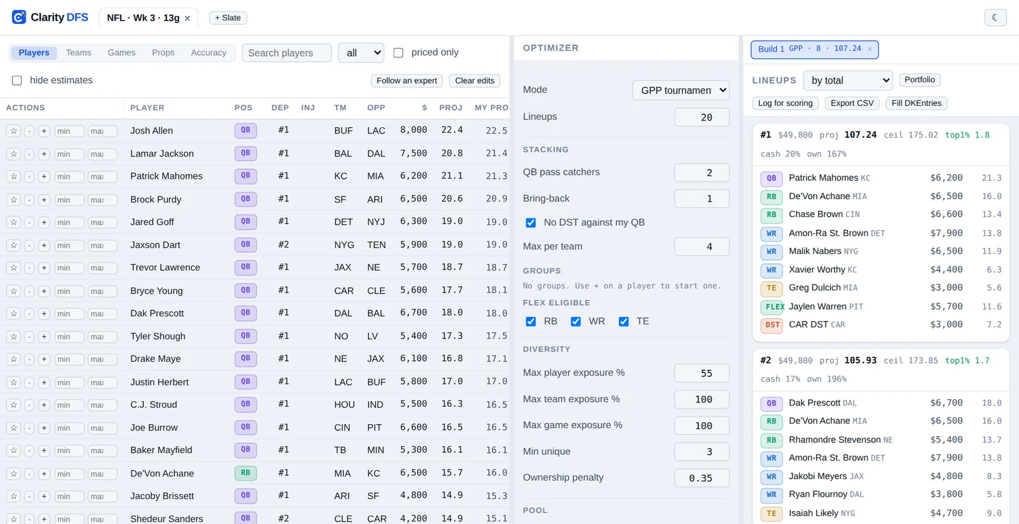Toggle dark mode with the moon icon
The width and height of the screenshot is (1019, 524).
pyautogui.click(x=995, y=17)
